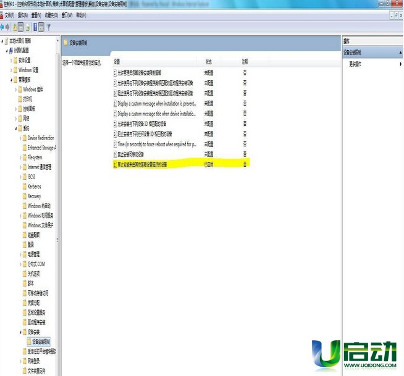Collapse the 系统 tree node
The width and height of the screenshot is (404, 376).
click(x=17, y=128)
